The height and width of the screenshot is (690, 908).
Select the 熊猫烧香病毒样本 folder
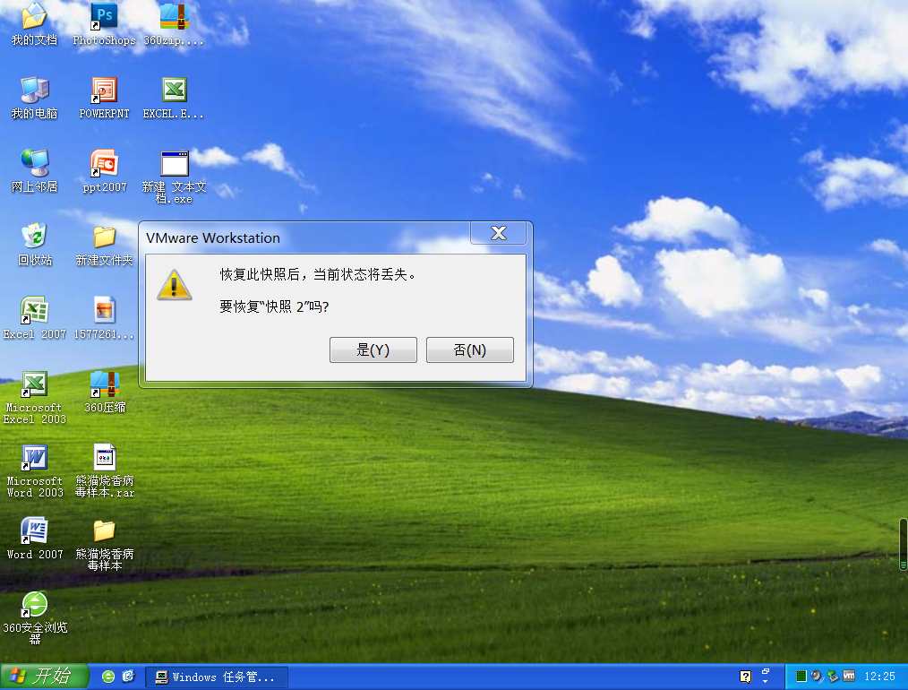pos(104,530)
